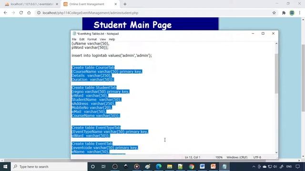Open Microsoft Edge from the taskbar

click(x=159, y=167)
